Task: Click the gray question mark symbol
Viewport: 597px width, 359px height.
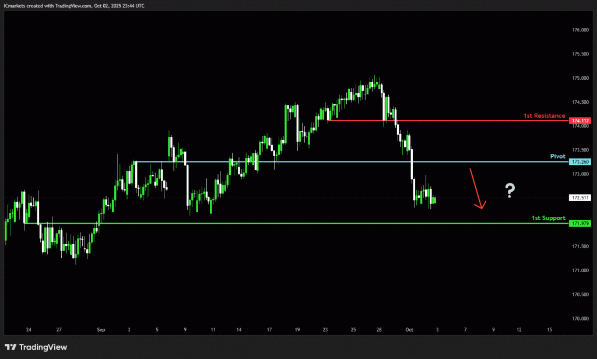Action: (x=510, y=190)
